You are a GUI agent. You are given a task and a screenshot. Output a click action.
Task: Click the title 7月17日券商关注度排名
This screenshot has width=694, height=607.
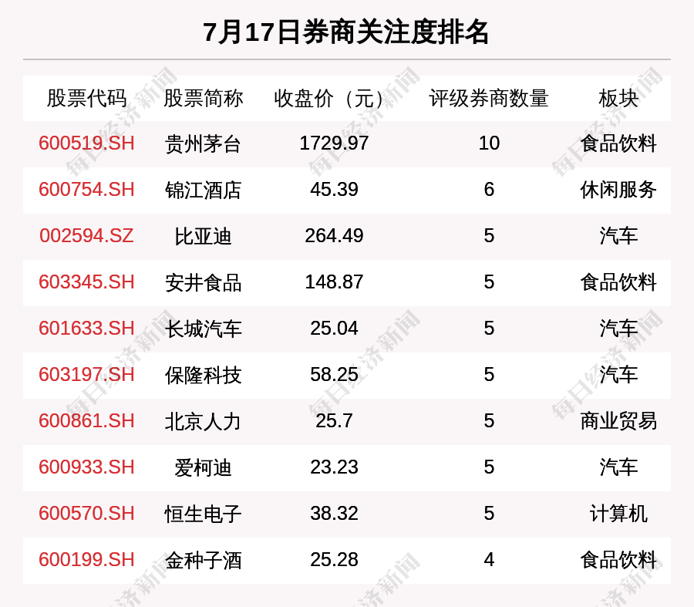(346, 32)
